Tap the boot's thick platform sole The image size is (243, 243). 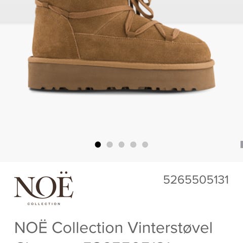pyautogui.click(x=121, y=75)
